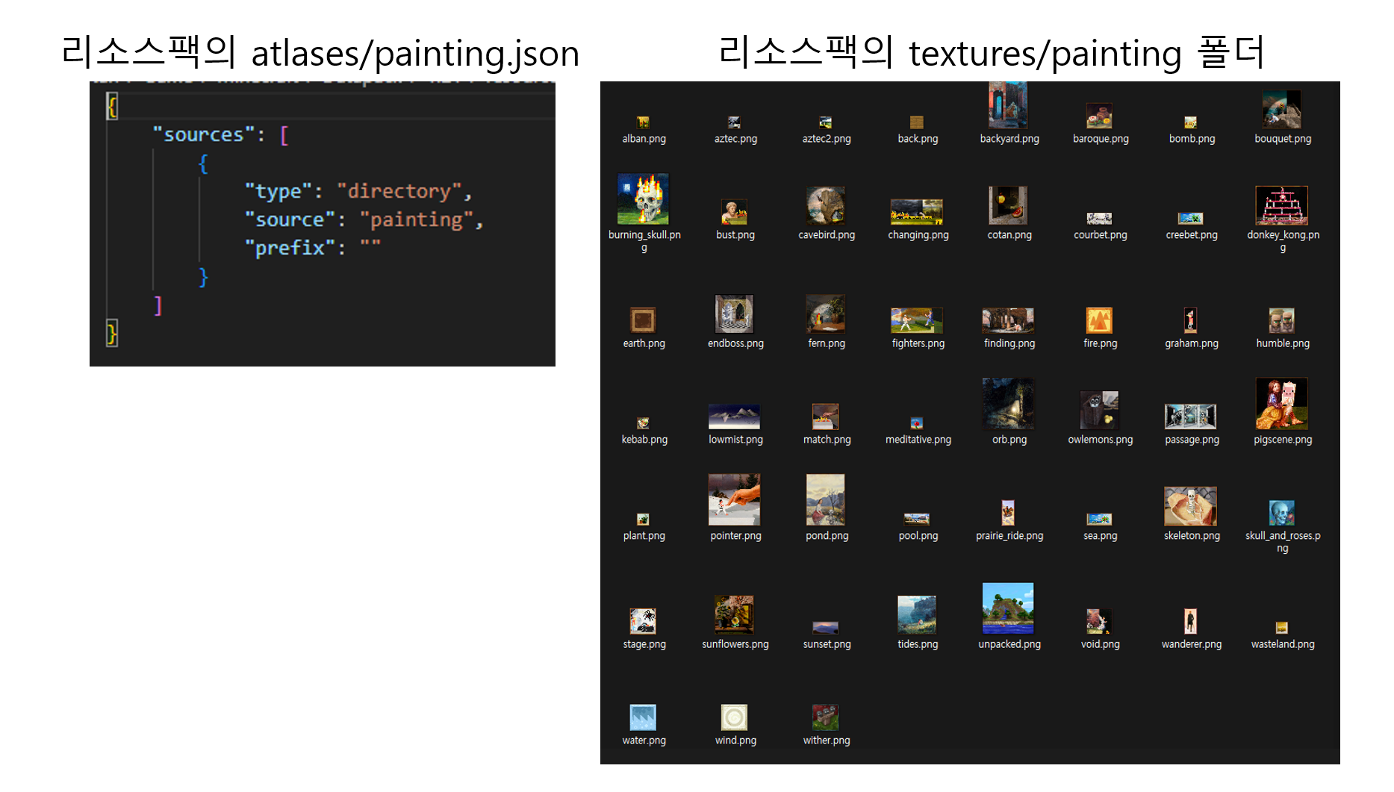Select the sunflowers.png thumbnail
This screenshot has height=792, width=1394.
(735, 614)
